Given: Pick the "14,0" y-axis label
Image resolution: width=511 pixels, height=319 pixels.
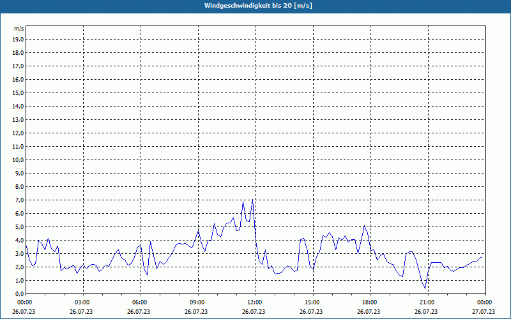Looking at the screenshot, I should pos(18,106).
